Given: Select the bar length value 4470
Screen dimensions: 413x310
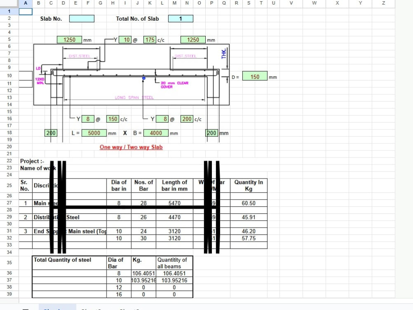Looking at the screenshot, I should [174, 217].
